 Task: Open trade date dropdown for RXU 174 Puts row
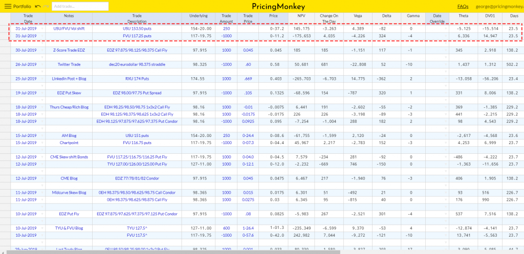click(x=42, y=79)
